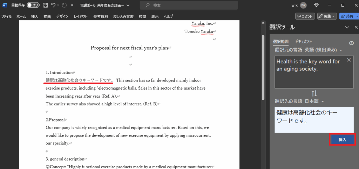The image size is (359, 169).
Task: Open Customize Quick Access Toolbar dropdown
Action: 72,5
